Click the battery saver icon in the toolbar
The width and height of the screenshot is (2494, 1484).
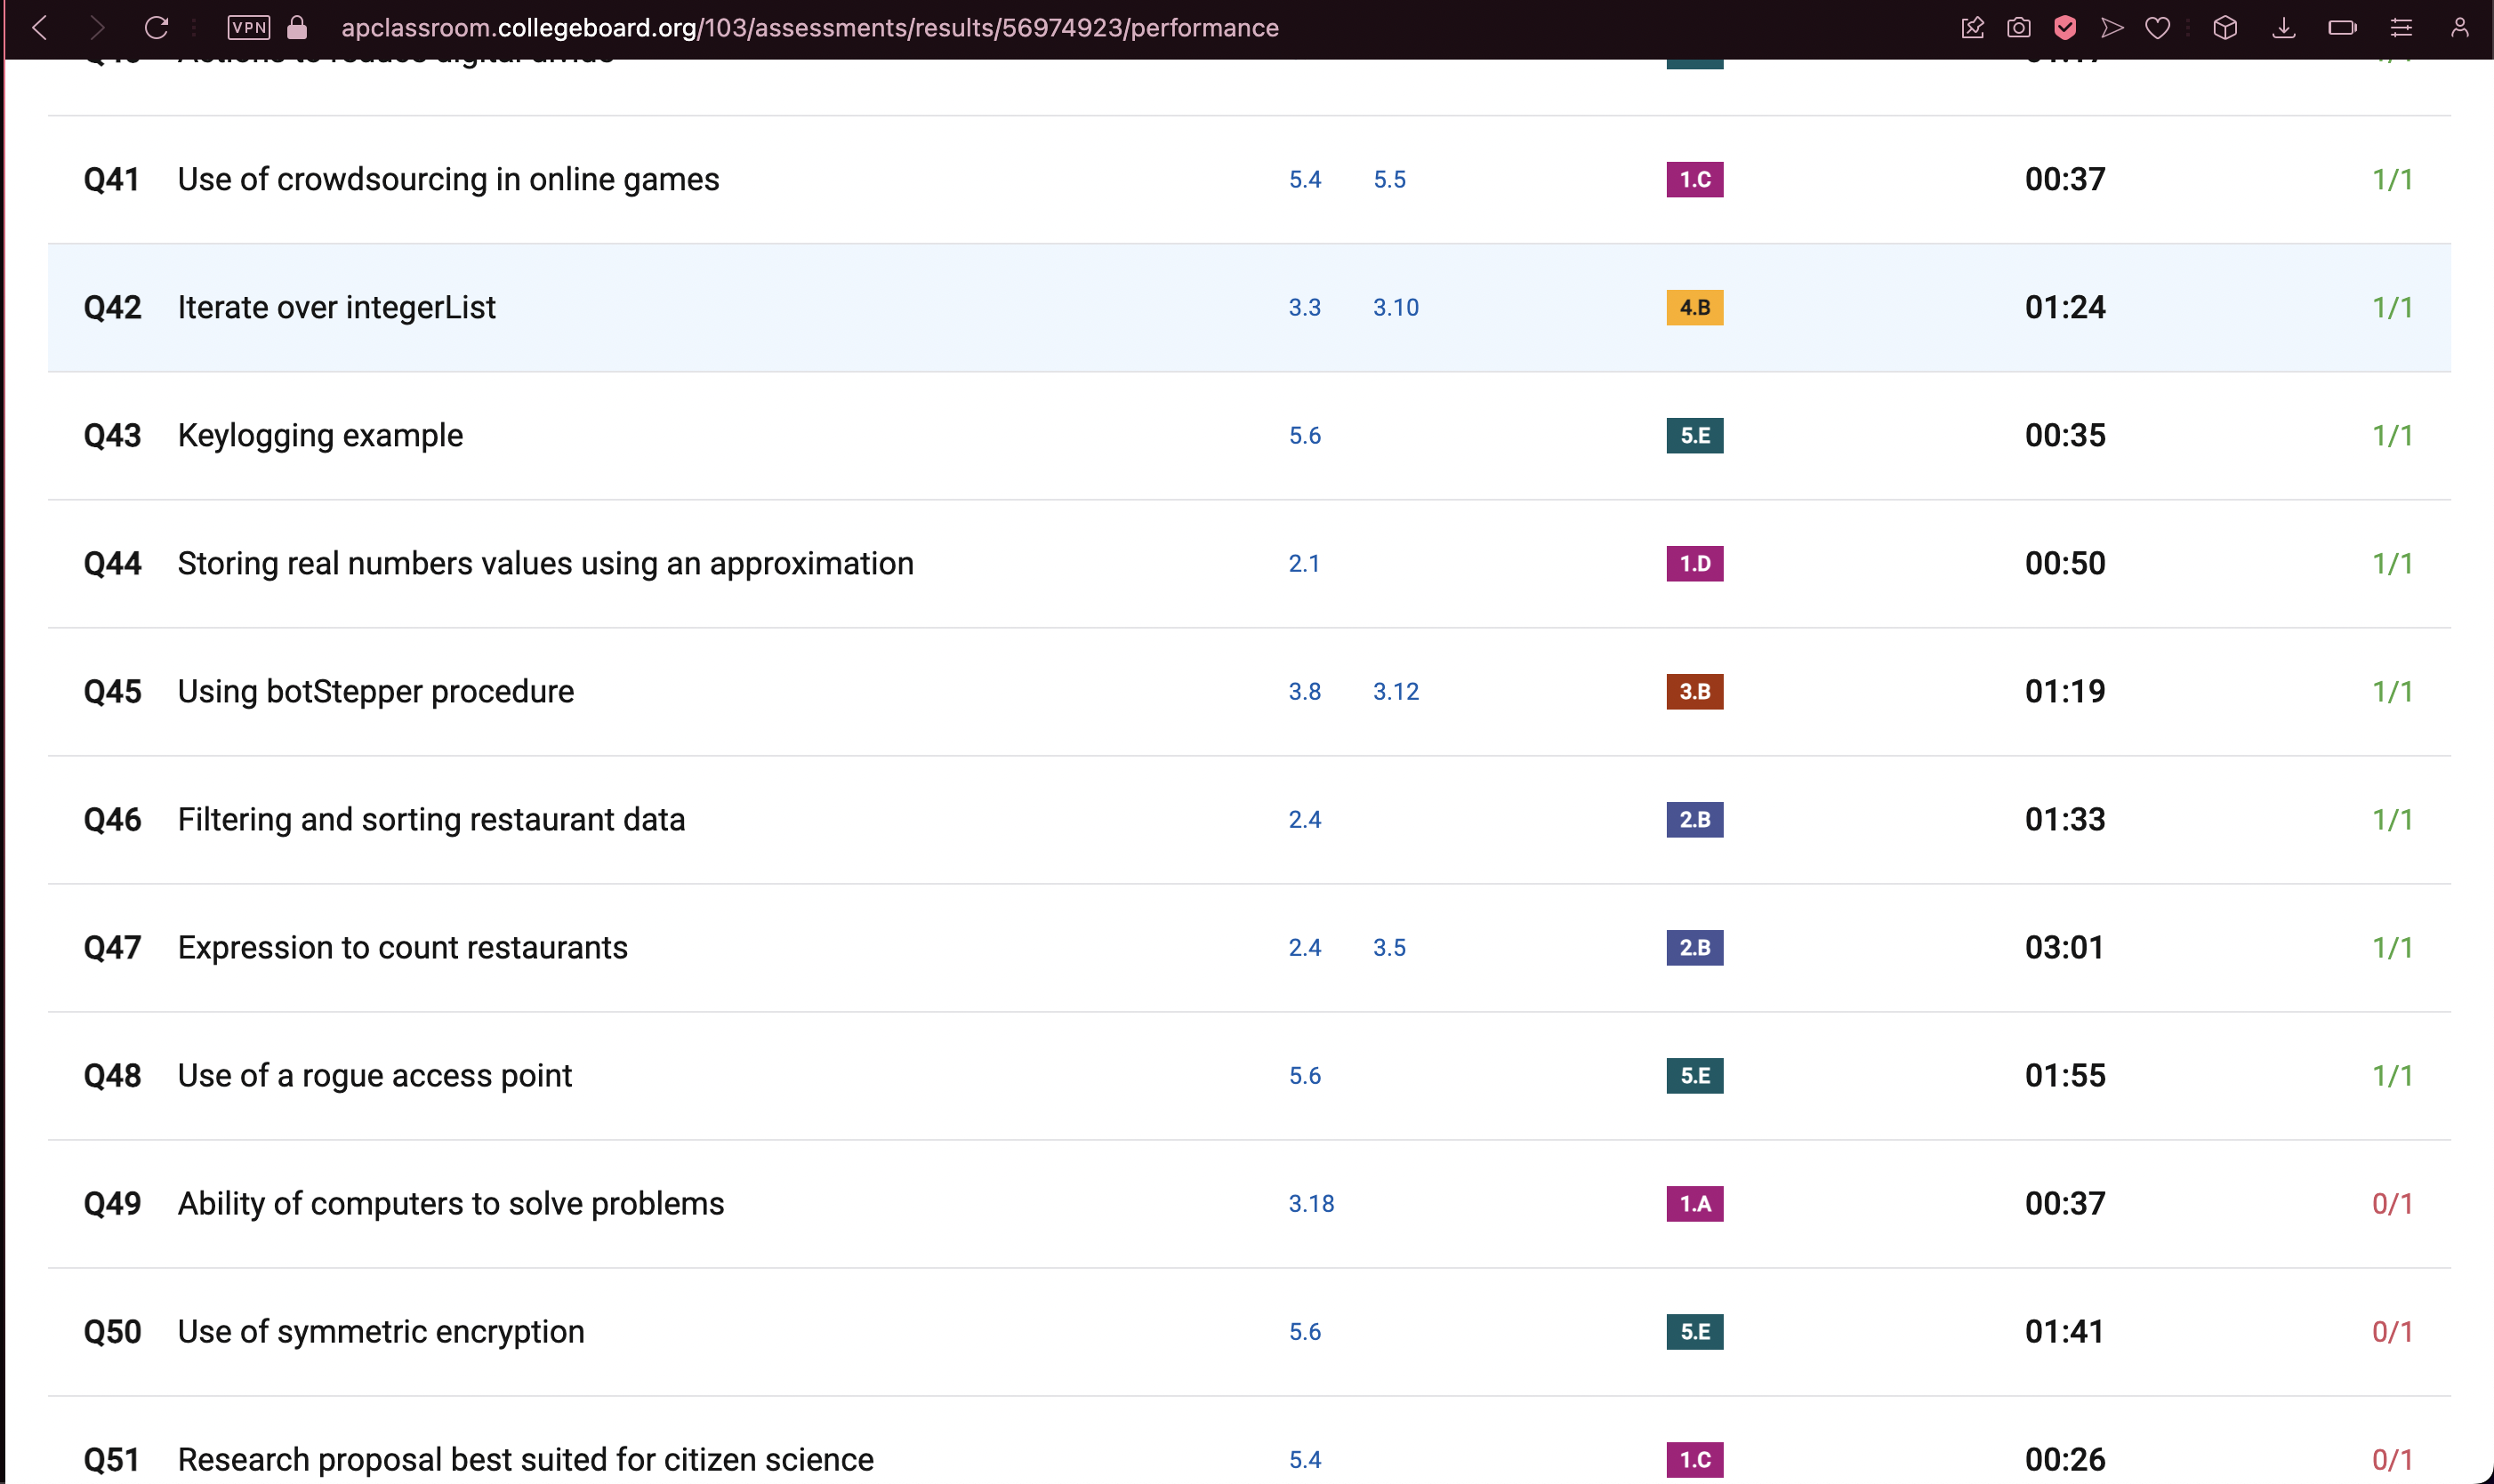[2342, 27]
